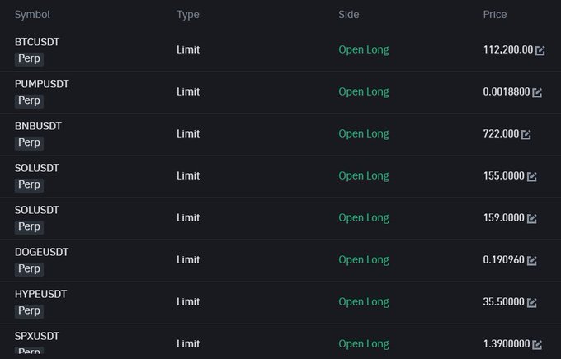The width and height of the screenshot is (561, 359).
Task: Edit the SOLUSDT order price 155.0000
Action: (x=531, y=176)
